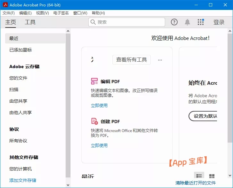Open 由您共享 in the sidebar
Screen dimensions: 233x188
pos(18,101)
